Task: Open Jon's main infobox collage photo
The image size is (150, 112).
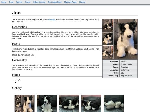Action: tap(120, 39)
